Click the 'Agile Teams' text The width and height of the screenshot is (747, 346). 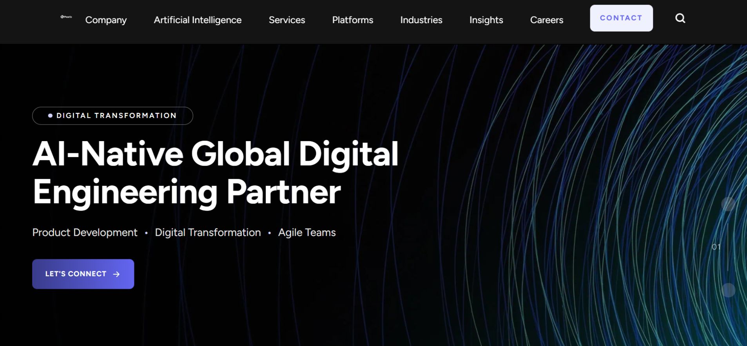pyautogui.click(x=307, y=232)
